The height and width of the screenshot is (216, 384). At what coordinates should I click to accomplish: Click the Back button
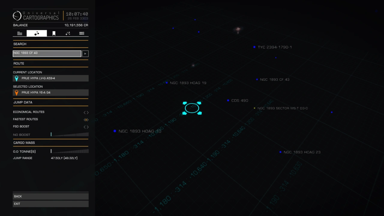51,196
